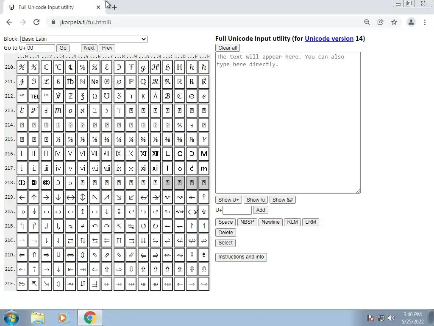Click the Select button
Viewport: 434px width, 326px height.
coord(225,243)
